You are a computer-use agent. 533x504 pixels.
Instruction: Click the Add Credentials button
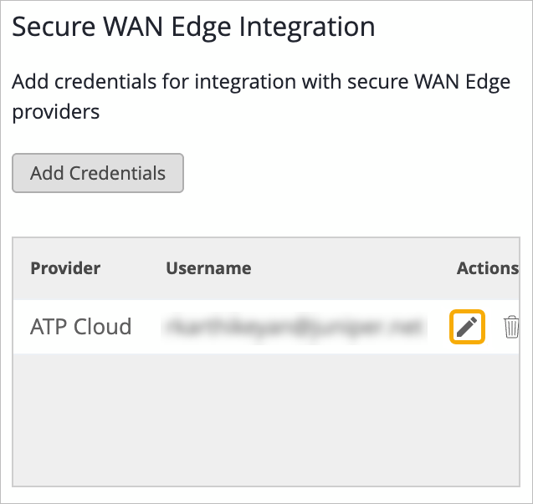[98, 174]
